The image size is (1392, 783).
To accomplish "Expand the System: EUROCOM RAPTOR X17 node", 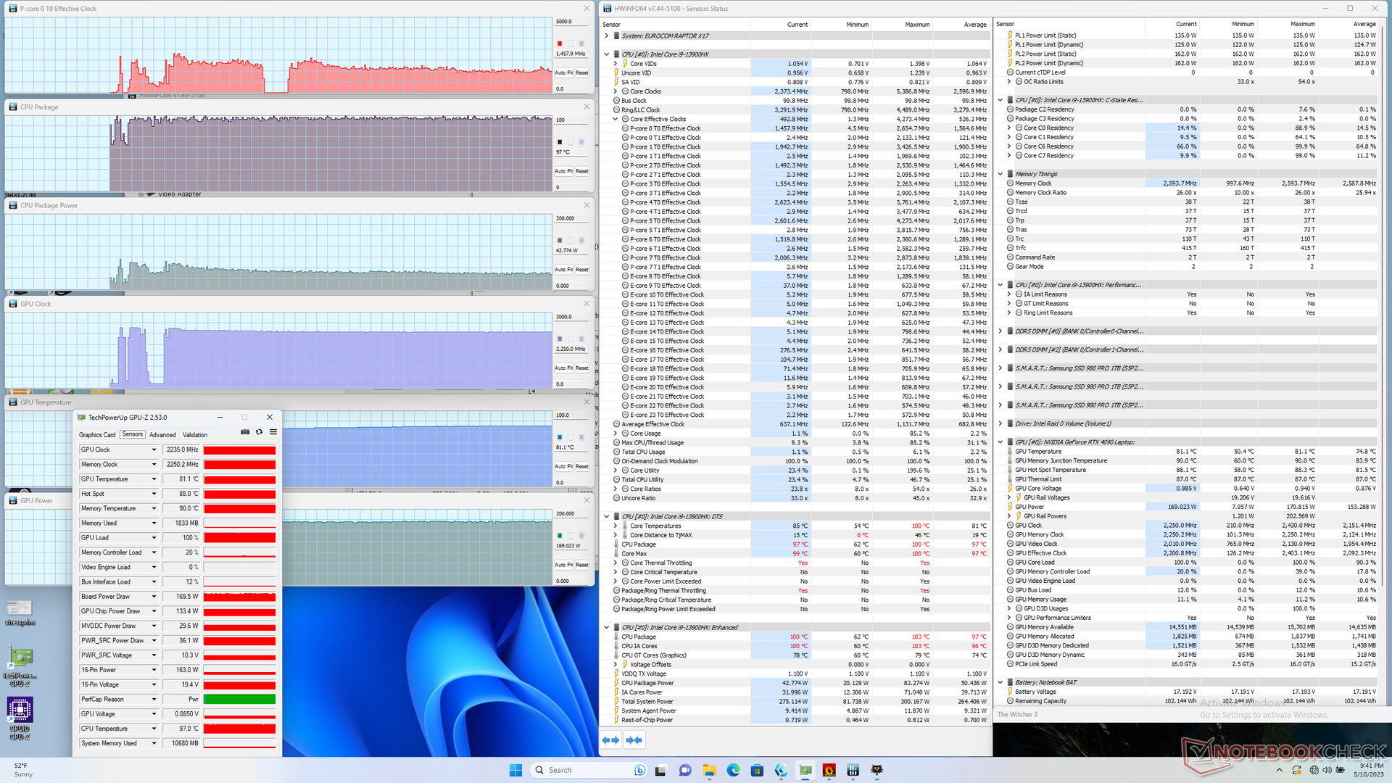I will [x=607, y=36].
